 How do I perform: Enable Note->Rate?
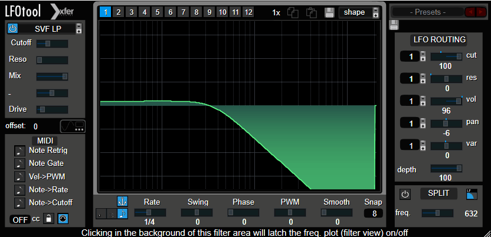tap(19, 190)
